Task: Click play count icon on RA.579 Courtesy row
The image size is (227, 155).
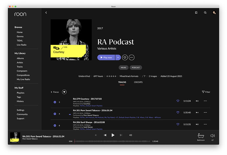Action: tap(197, 101)
